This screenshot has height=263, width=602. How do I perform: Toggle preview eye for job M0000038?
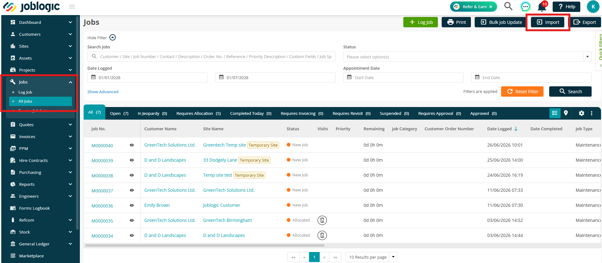(x=132, y=175)
